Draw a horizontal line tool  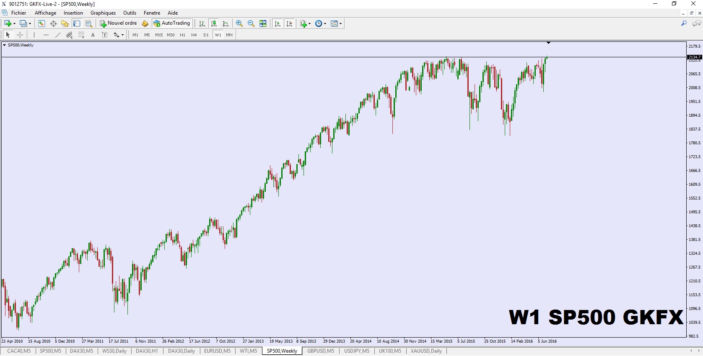coord(46,35)
